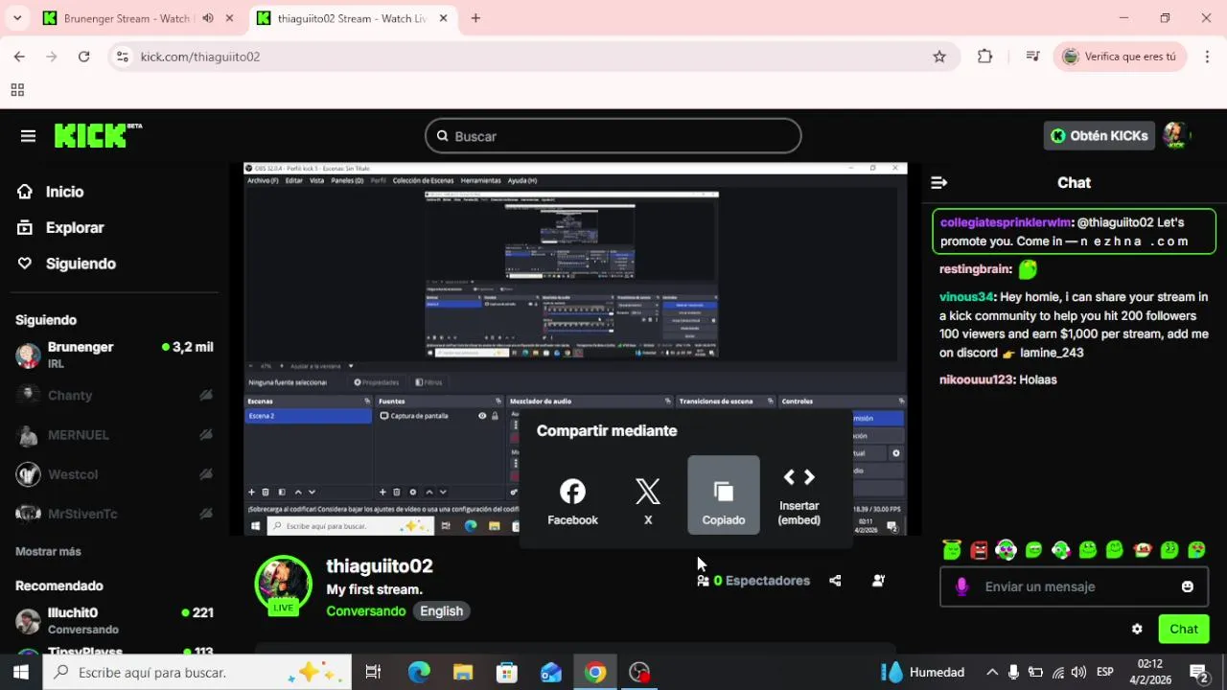Open Chanty's offline channel
Image resolution: width=1227 pixels, height=690 pixels.
pos(114,395)
